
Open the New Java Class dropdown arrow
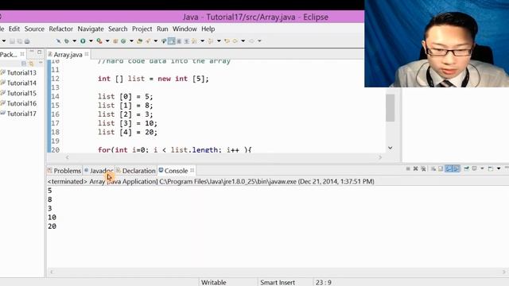[131, 41]
